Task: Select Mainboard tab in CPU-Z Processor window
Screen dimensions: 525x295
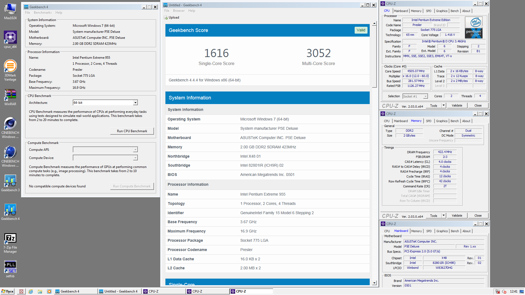Action: point(401,11)
